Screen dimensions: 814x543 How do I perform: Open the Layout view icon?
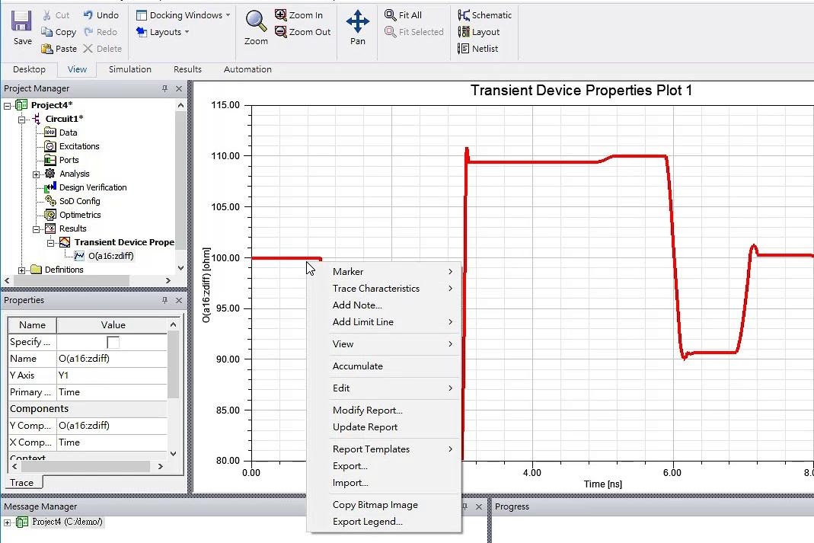(x=464, y=32)
